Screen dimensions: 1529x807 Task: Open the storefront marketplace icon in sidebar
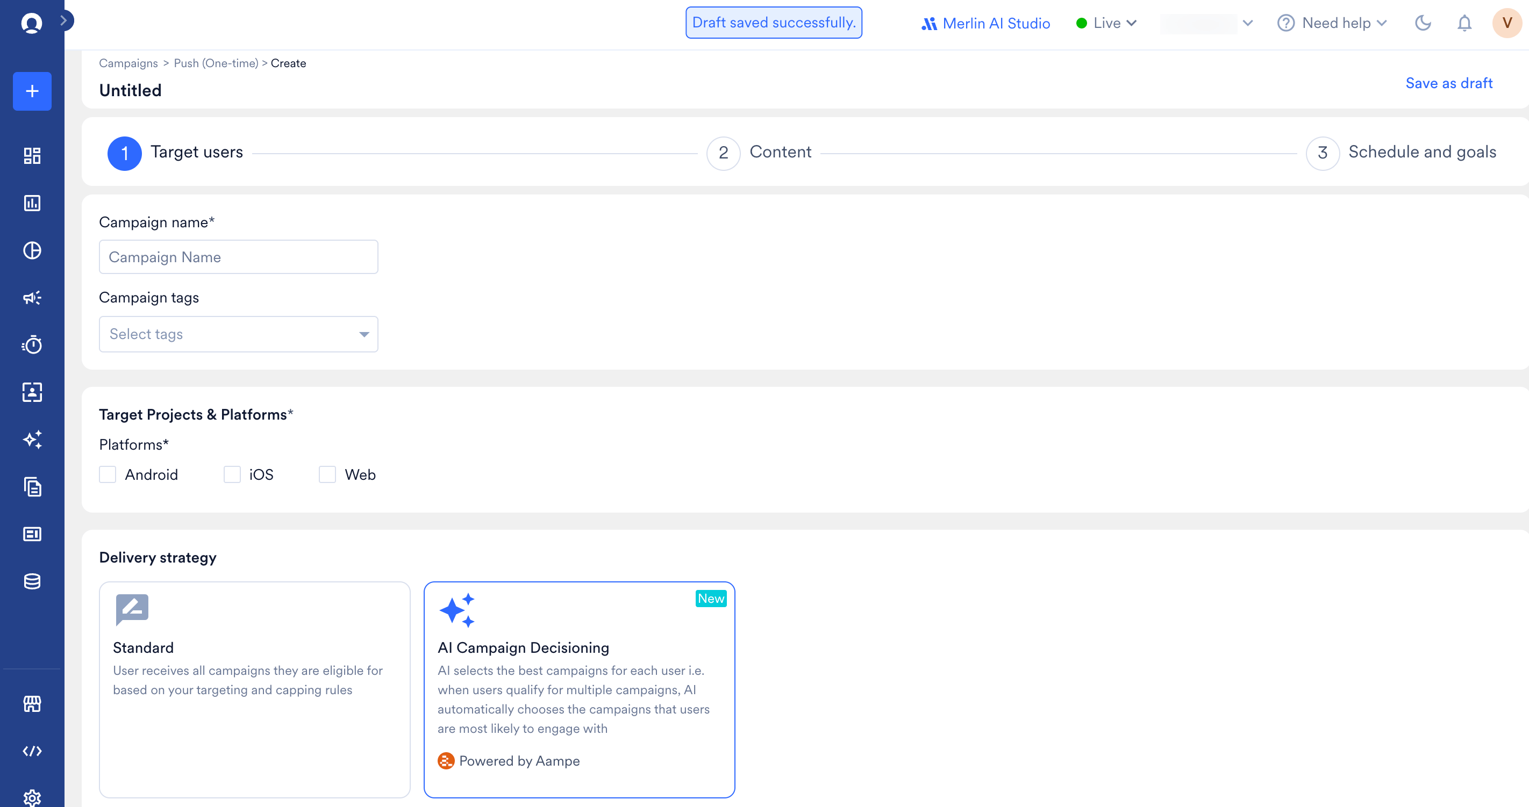[32, 704]
